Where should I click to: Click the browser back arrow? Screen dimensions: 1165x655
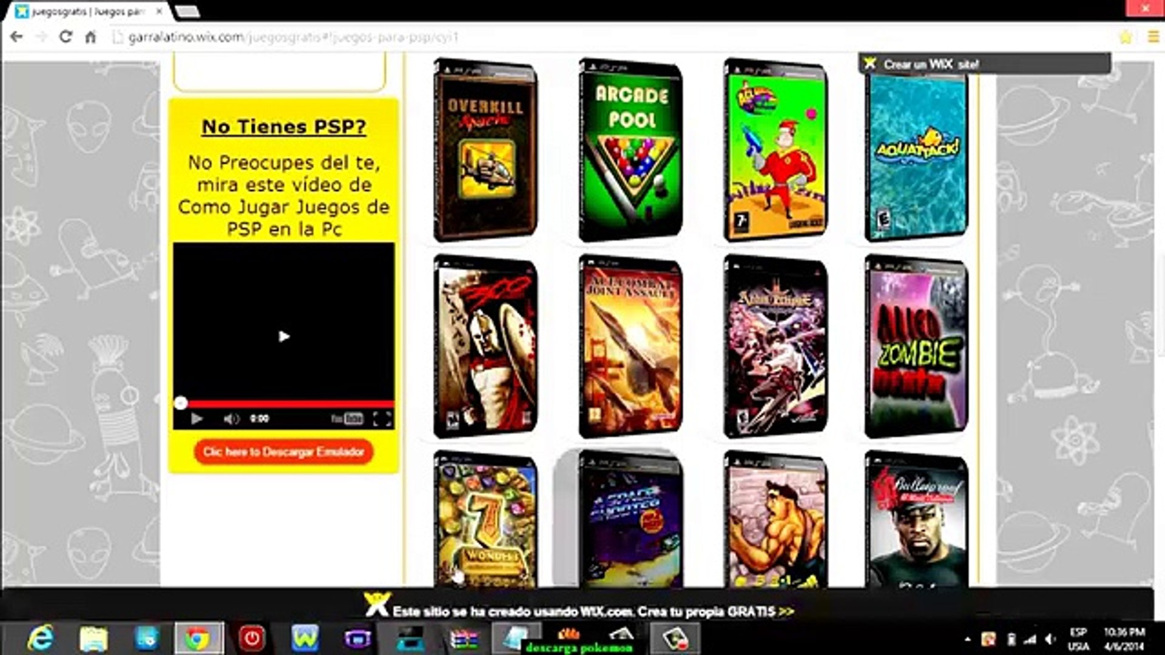[16, 37]
